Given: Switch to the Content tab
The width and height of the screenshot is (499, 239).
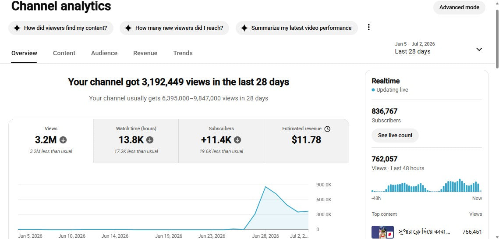Looking at the screenshot, I should 64,53.
